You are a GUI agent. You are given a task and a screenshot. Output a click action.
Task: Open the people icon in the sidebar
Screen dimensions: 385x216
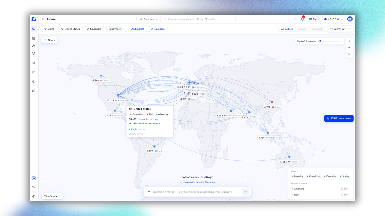pyautogui.click(x=34, y=46)
